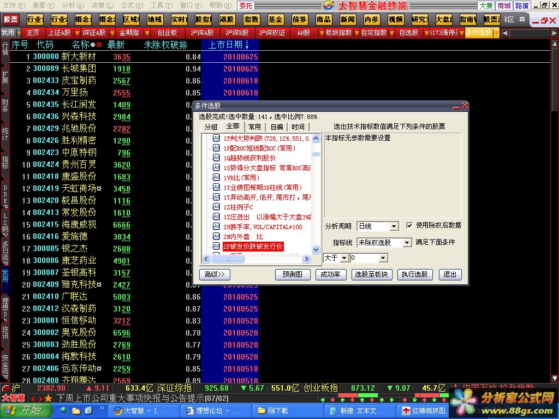The image size is (559, 419).
Task: Click 退出 button in dialog
Action: pyautogui.click(x=450, y=274)
